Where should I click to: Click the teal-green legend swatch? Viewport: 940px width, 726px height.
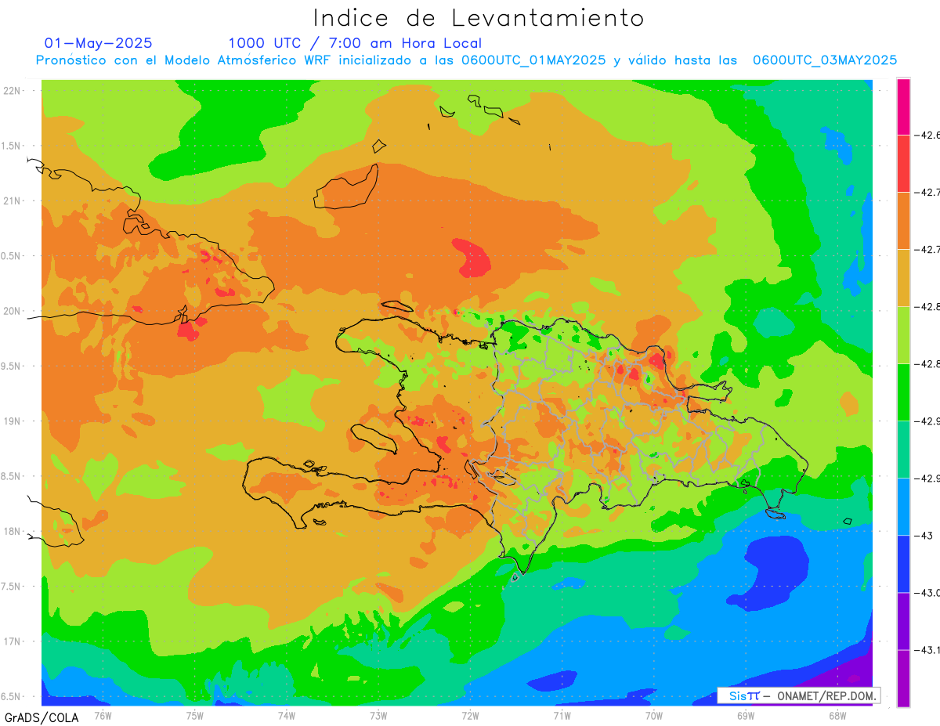(903, 450)
